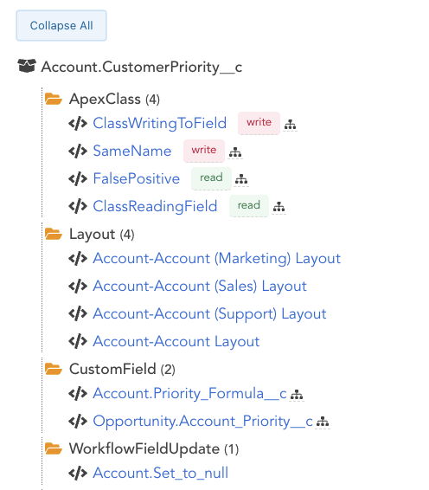Click the read badge next to FalsePositive
Screen dimensions: 429x490
[211, 177]
